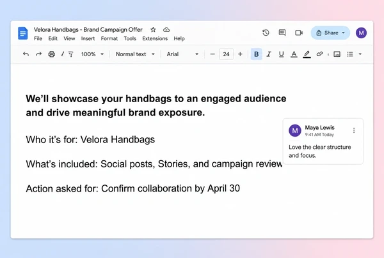The image size is (384, 258).
Task: Edit the font size field showing 24
Action: point(226,54)
